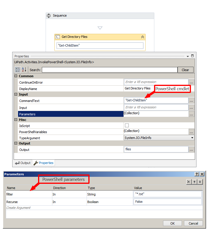
Task: Maximize the Properties panel
Action: pos(192,56)
